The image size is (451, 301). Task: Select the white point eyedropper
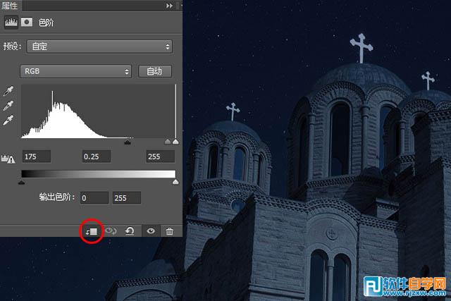(8, 120)
